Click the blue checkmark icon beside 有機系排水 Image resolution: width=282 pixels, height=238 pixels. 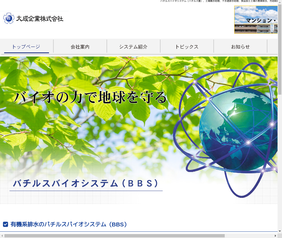pos(5,224)
